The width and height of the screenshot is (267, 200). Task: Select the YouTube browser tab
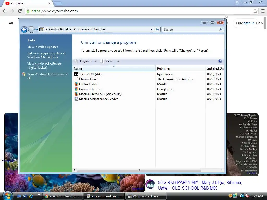click(x=27, y=3)
